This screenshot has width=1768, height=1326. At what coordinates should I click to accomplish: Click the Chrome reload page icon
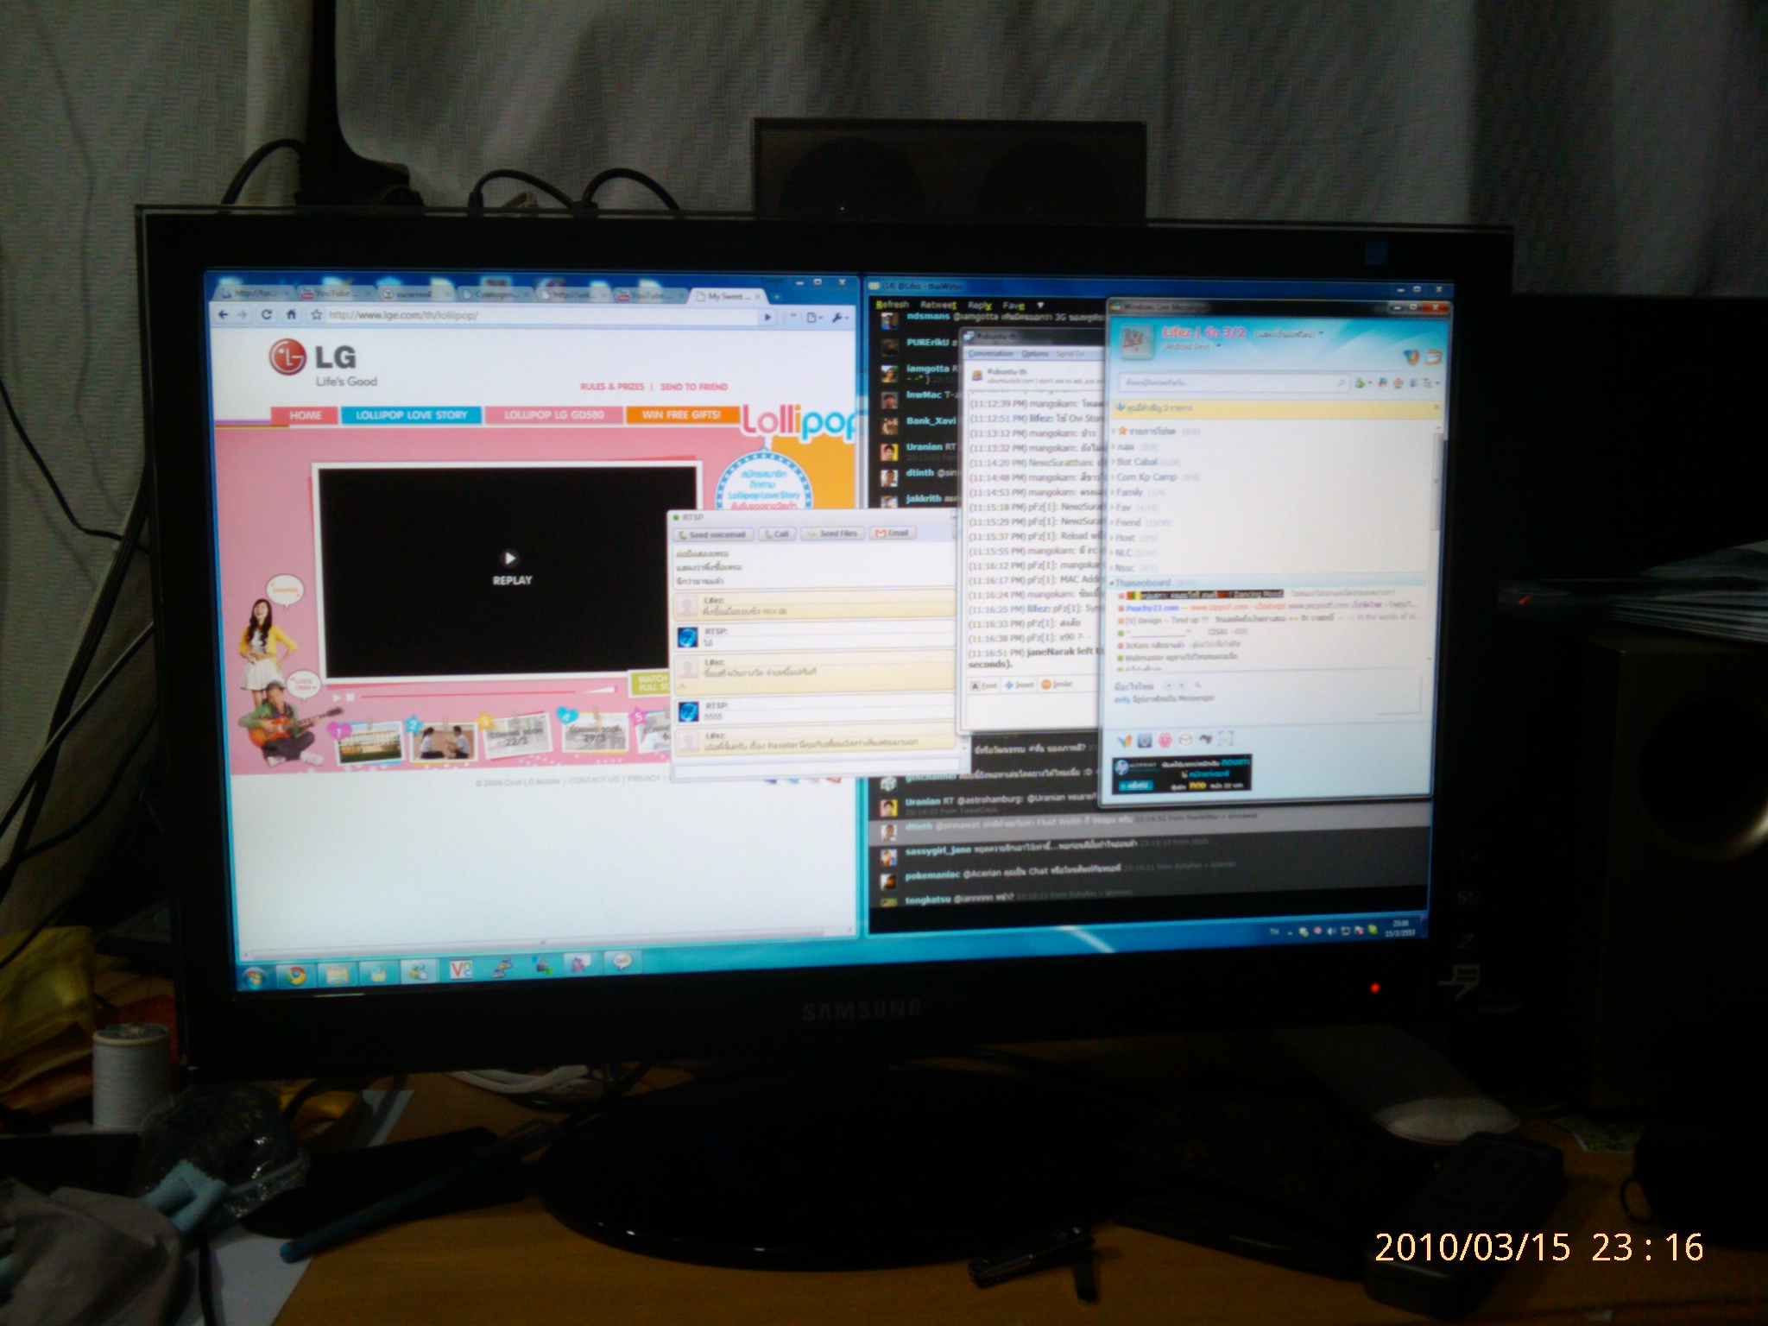(x=267, y=315)
